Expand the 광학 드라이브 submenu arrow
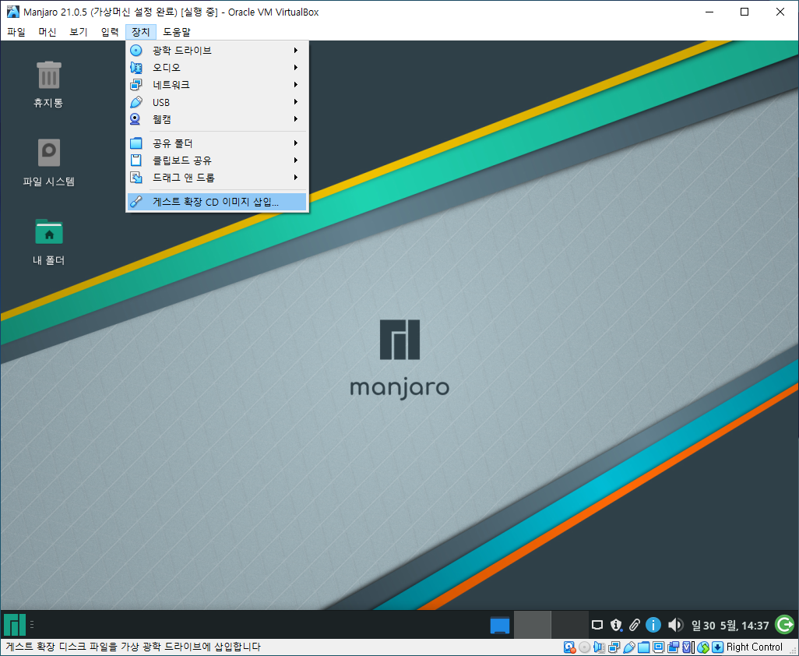799x656 pixels. 296,51
